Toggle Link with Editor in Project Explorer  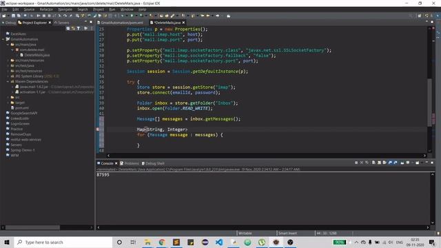click(x=73, y=28)
